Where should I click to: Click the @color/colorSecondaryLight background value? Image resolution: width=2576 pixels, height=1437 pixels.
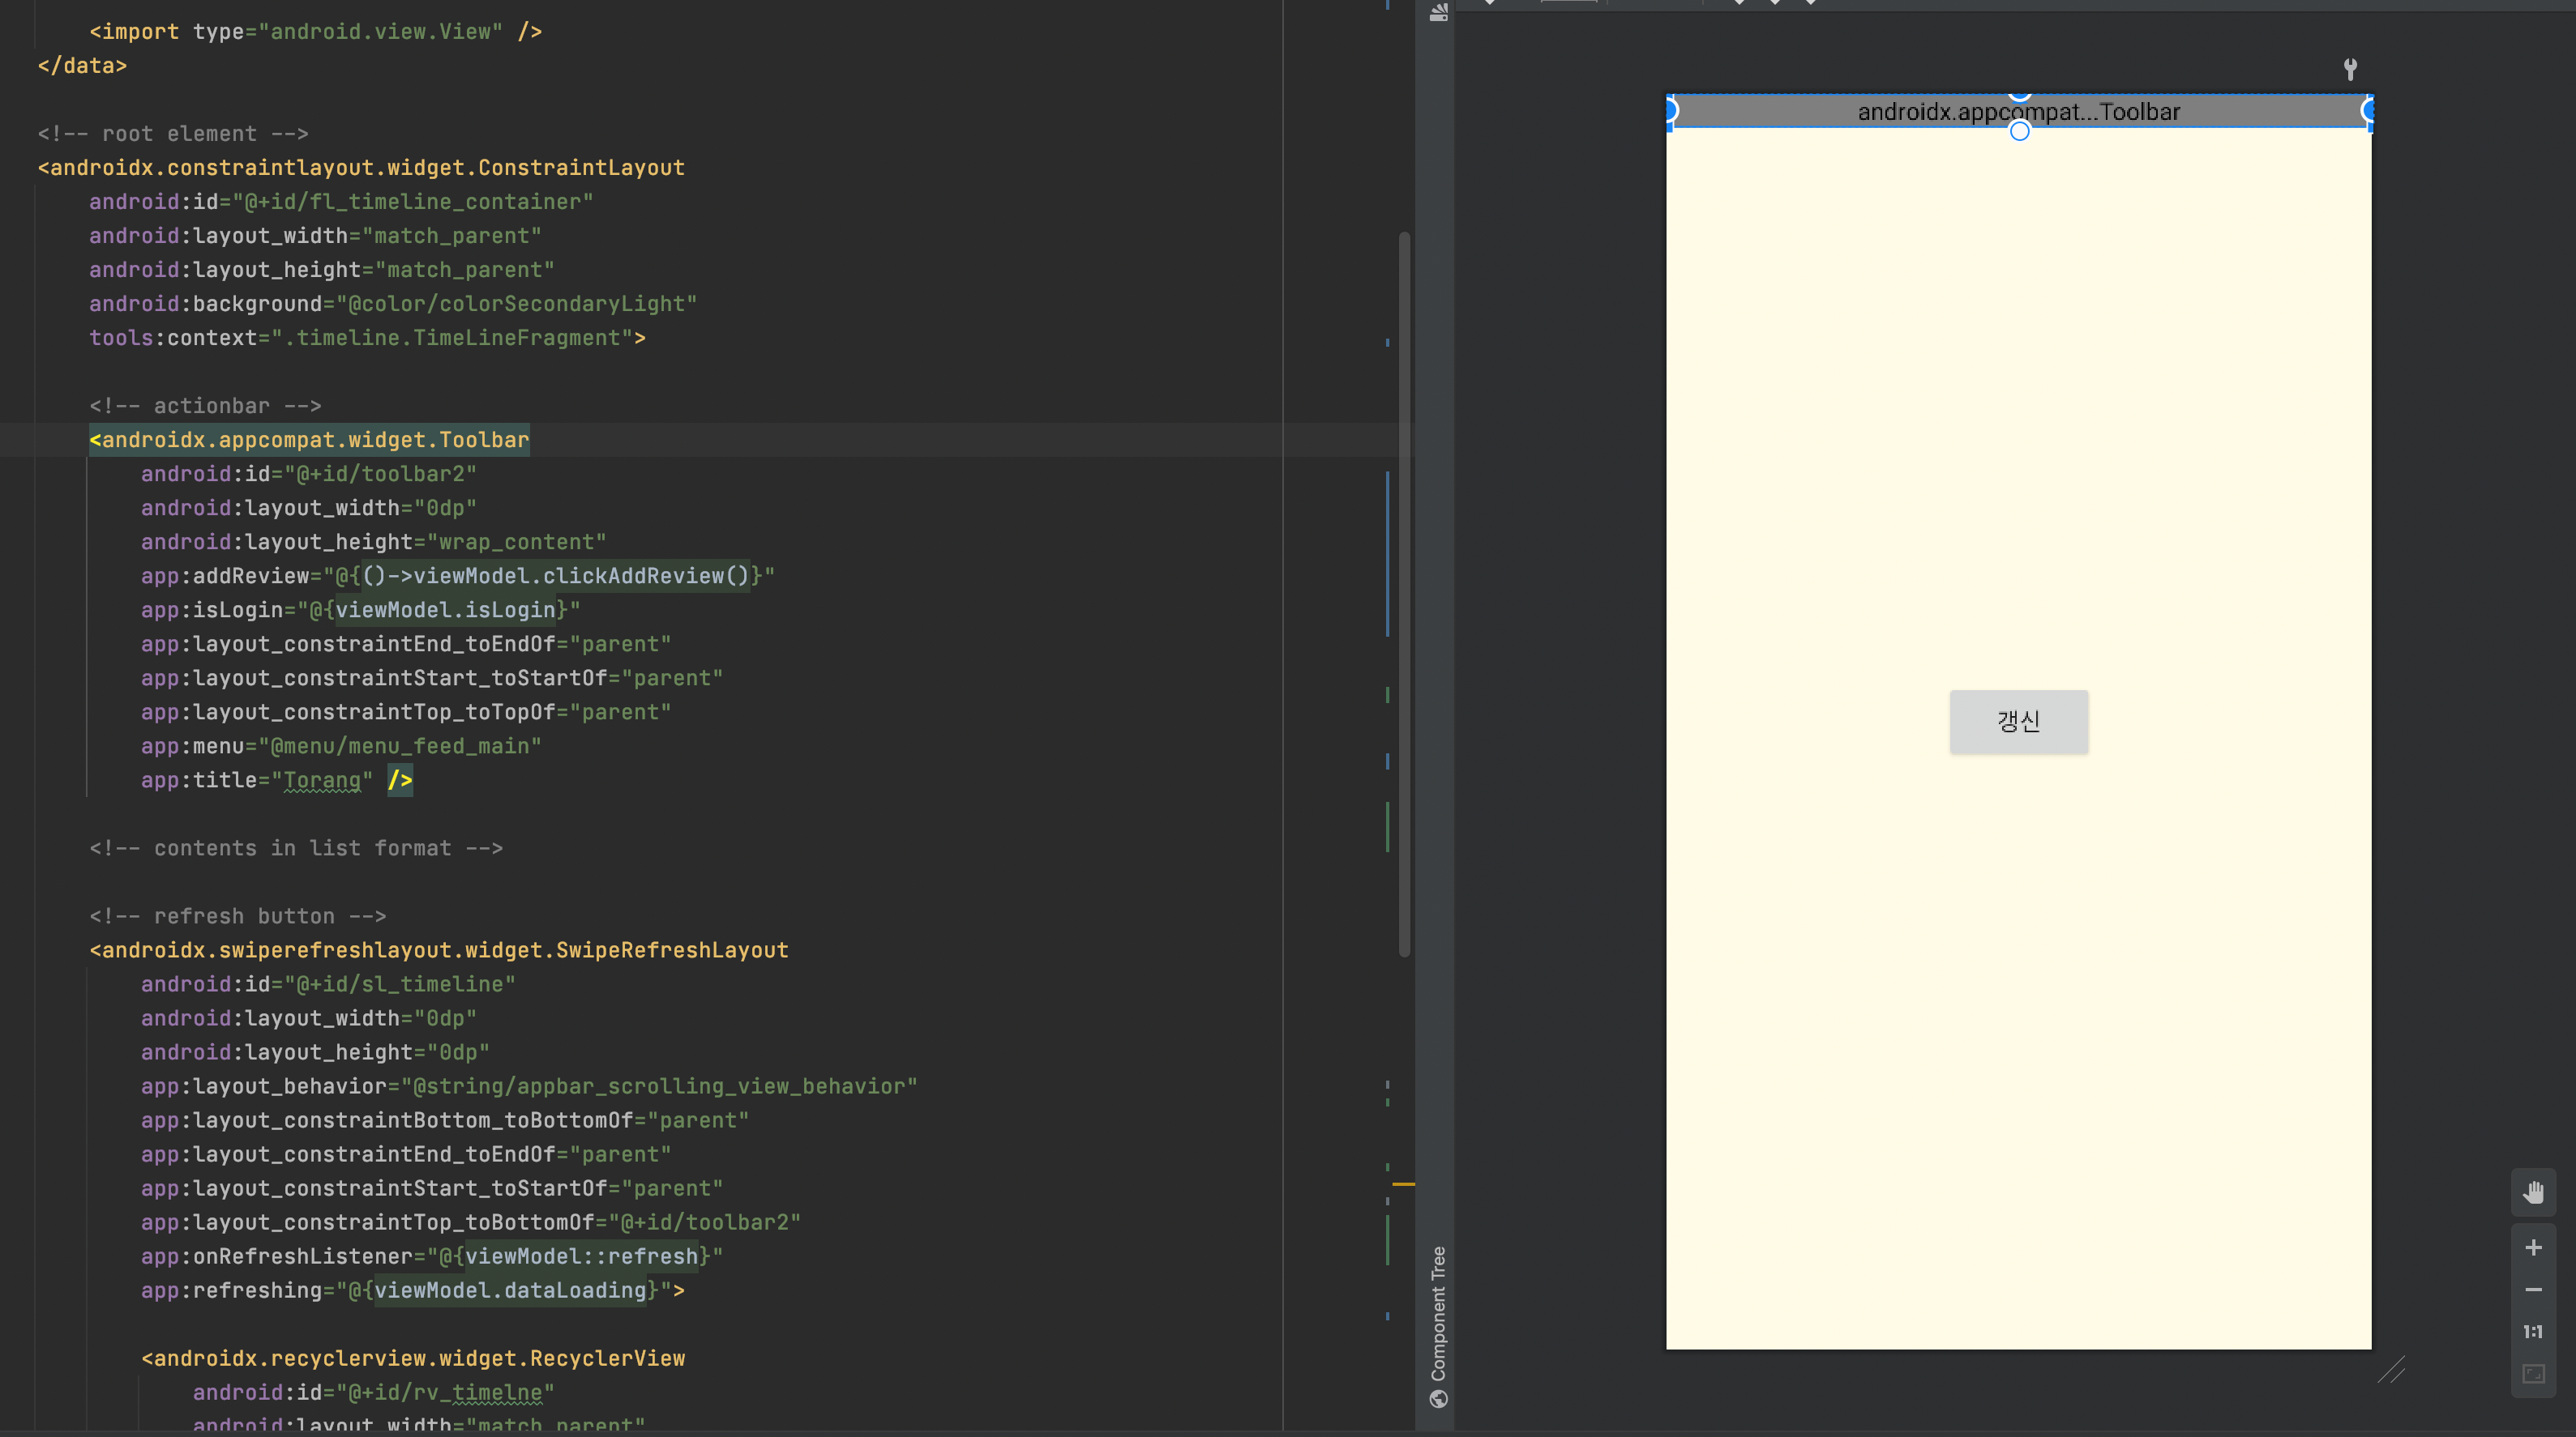(516, 304)
